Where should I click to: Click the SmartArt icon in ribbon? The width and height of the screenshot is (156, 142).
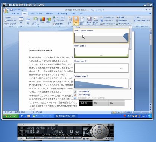pos(35,21)
